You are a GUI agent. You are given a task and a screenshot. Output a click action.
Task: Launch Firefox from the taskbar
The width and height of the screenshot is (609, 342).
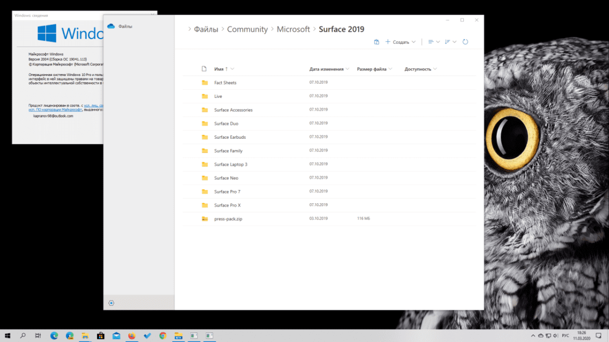(131, 335)
